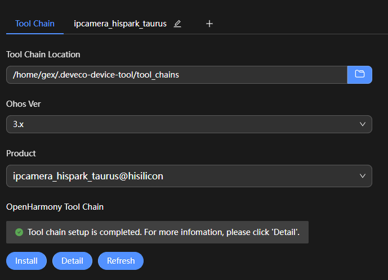Click the 'Product' field label
Screen dimensions: 388x280
point(21,153)
